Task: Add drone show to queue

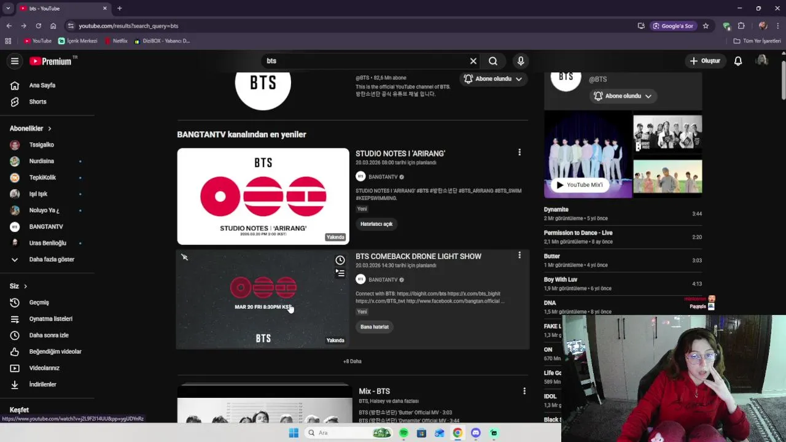Action: click(340, 273)
